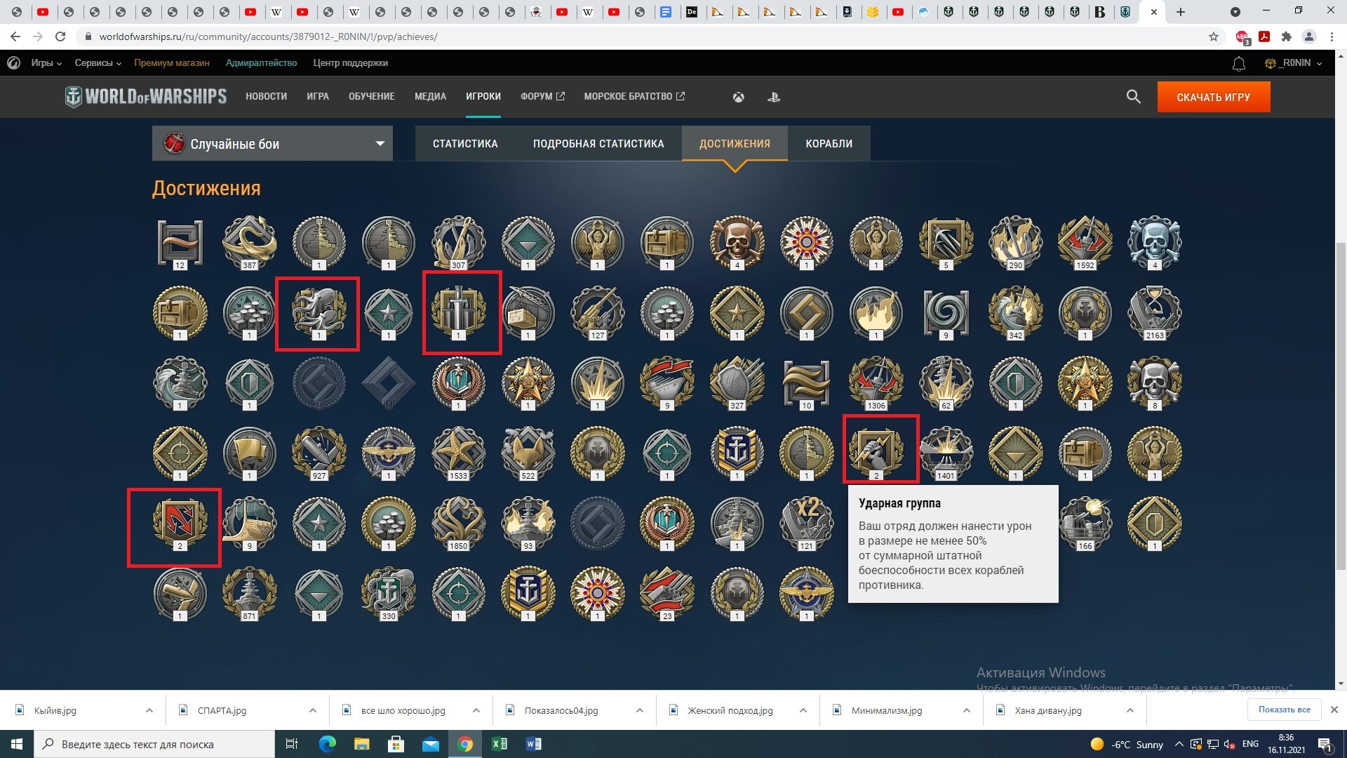Switch to the КОРАБЛИ tab
Image resolution: width=1347 pixels, height=758 pixels.
[x=829, y=144]
